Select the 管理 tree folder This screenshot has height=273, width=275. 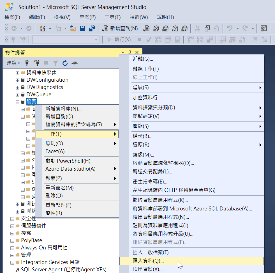pos(26,255)
